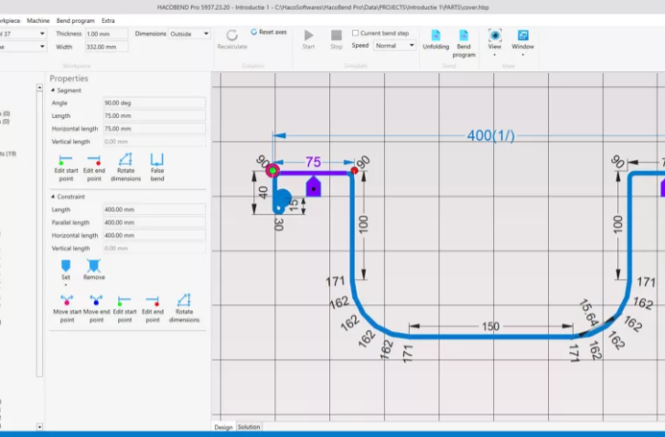The image size is (665, 437).
Task: Open the Unfolding view
Action: point(435,40)
